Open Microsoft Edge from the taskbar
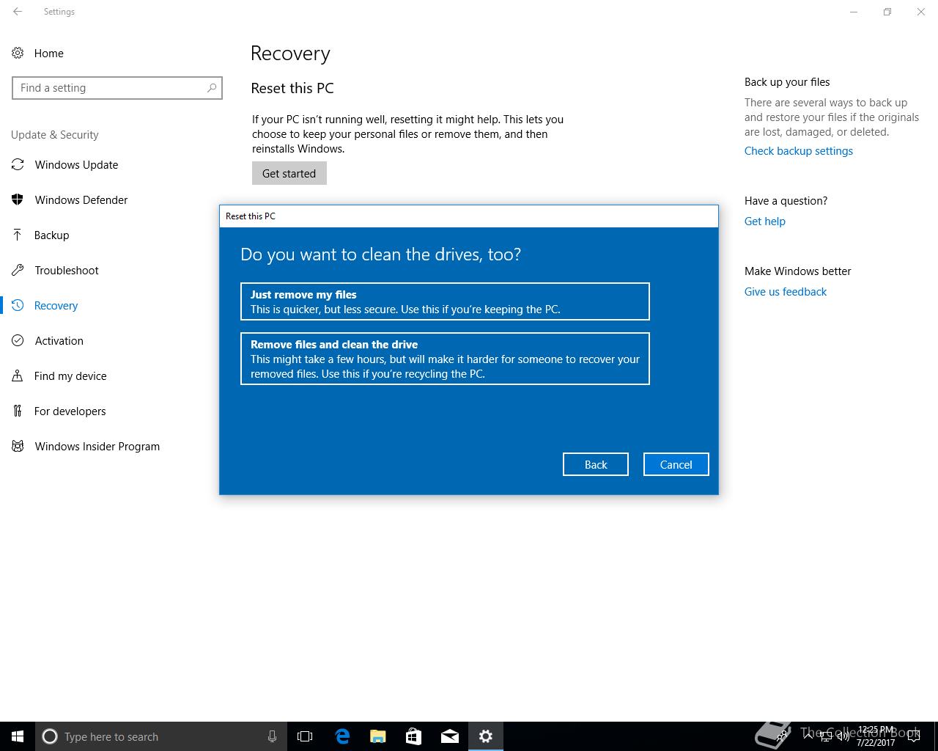938x751 pixels. pyautogui.click(x=342, y=736)
